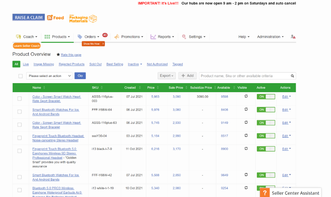Open the 'Please select an action' dropdown

coord(49,76)
